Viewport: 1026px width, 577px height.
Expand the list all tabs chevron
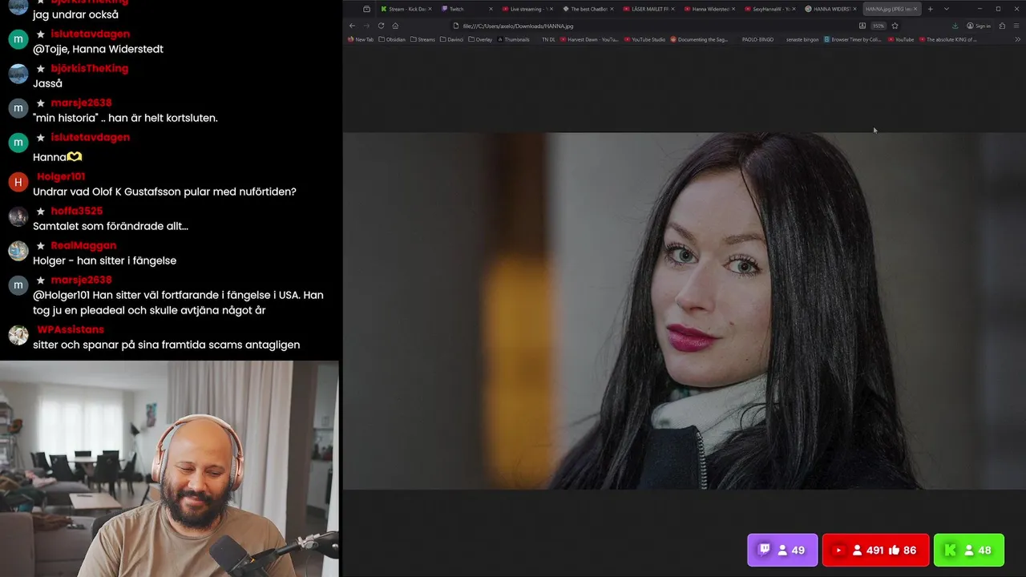(947, 9)
